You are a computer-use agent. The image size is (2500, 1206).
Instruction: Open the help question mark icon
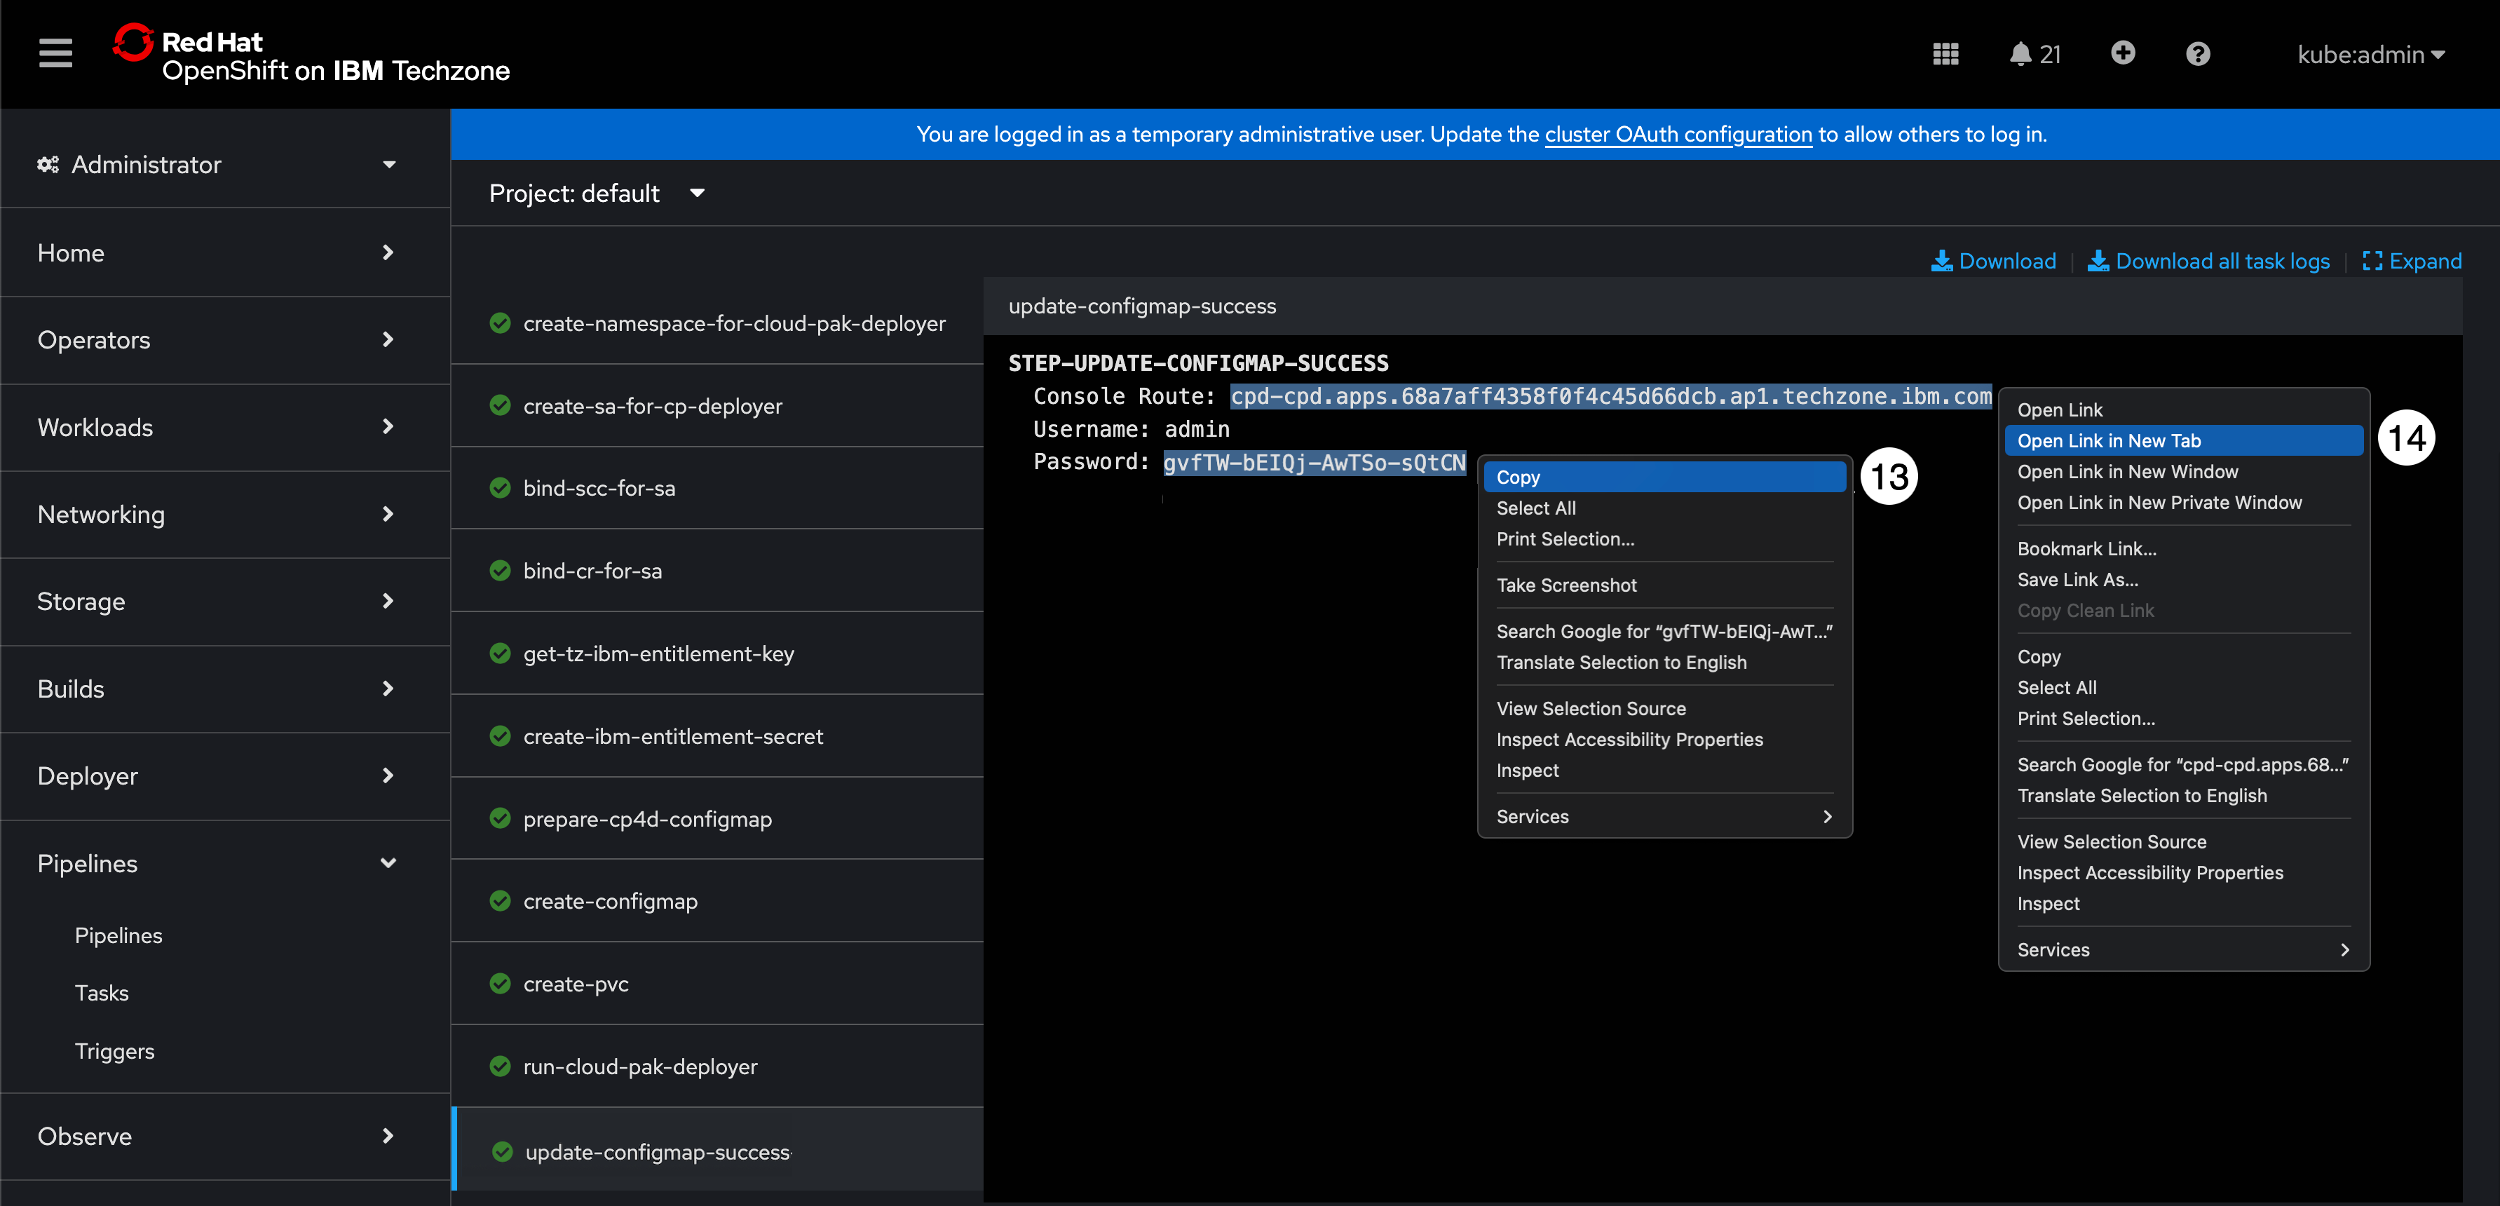point(2197,53)
